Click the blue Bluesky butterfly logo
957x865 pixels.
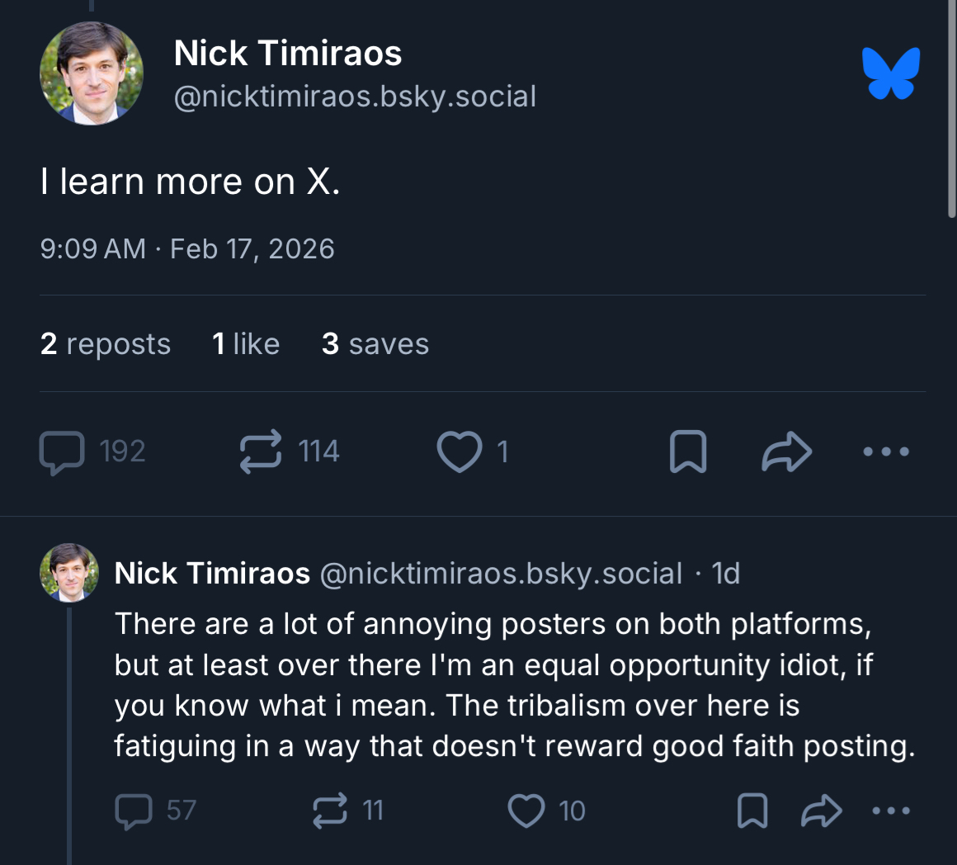pyautogui.click(x=891, y=73)
